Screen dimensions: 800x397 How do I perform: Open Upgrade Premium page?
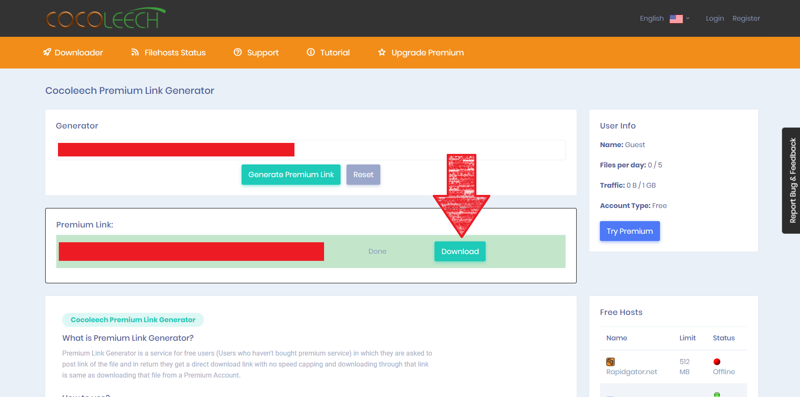tap(421, 52)
